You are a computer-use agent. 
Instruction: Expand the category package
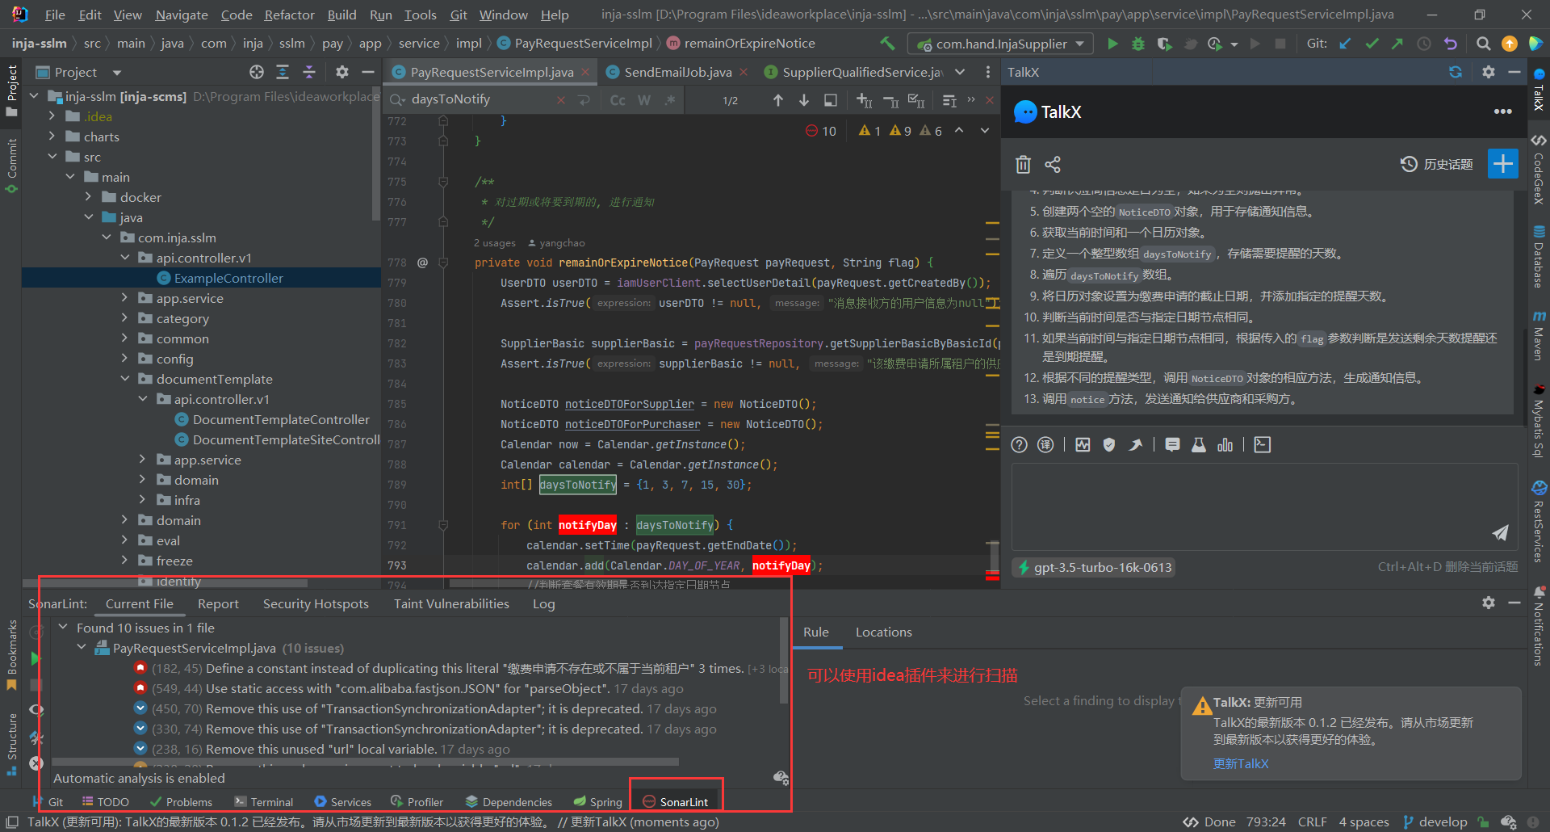click(x=125, y=318)
